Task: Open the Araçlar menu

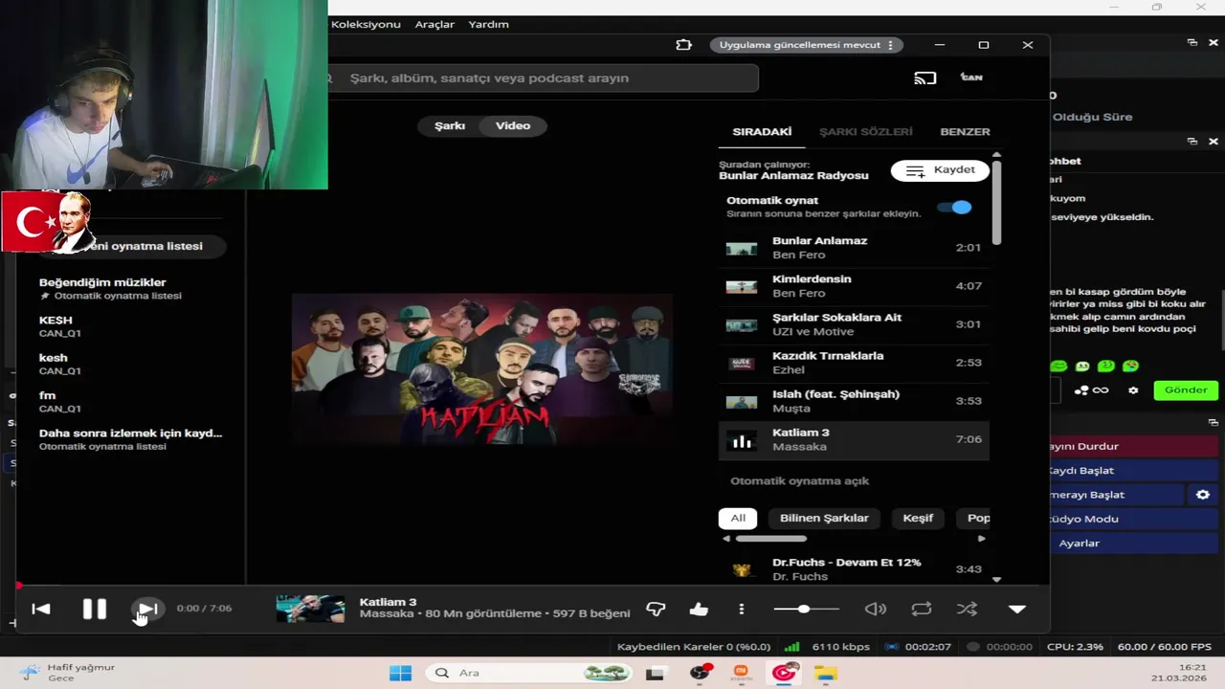Action: [x=434, y=24]
